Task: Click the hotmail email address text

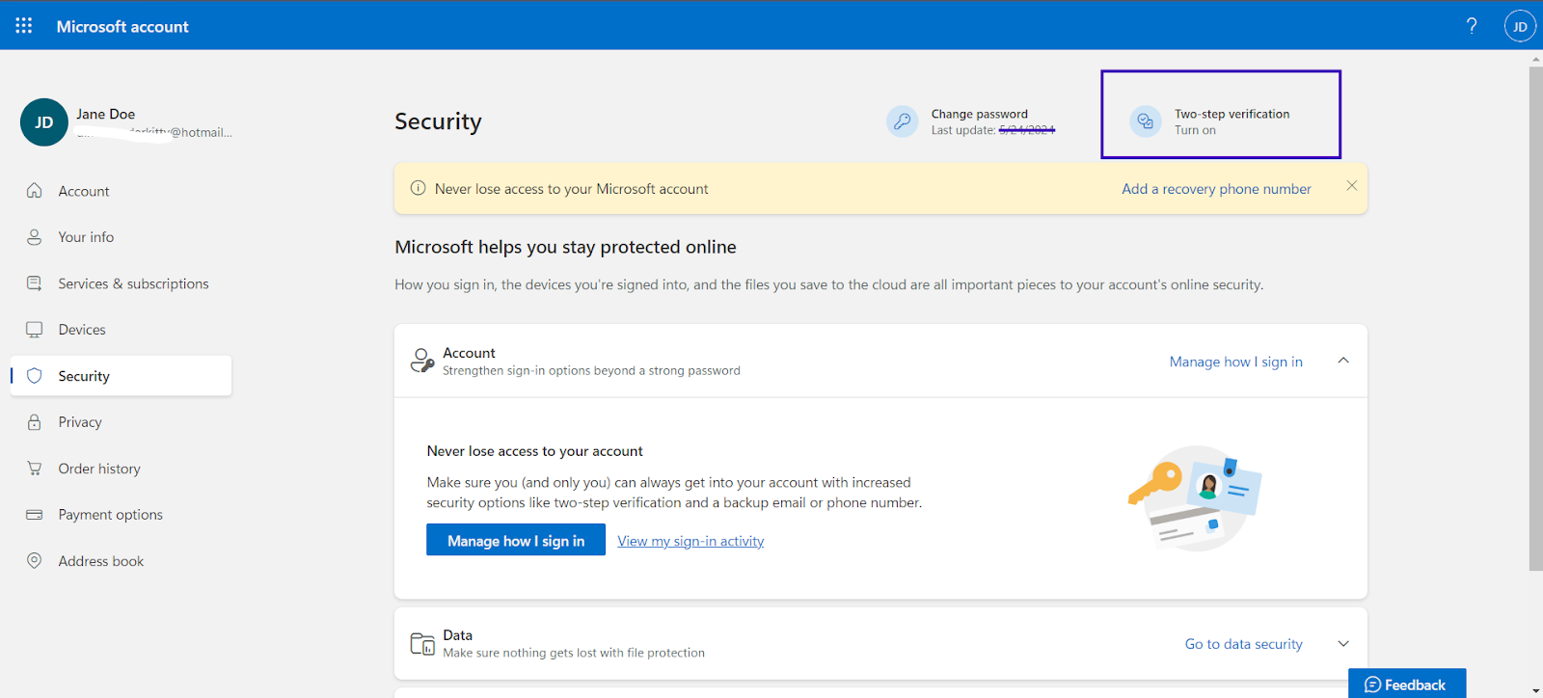Action: [x=155, y=132]
